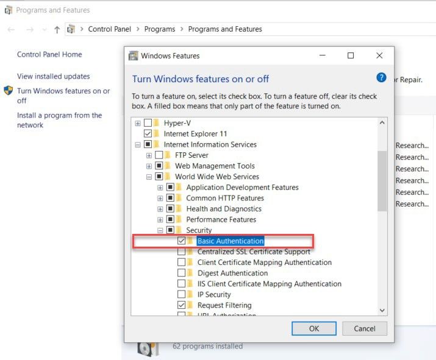Click the feature list scrollbar thumb

pyautogui.click(x=382, y=181)
